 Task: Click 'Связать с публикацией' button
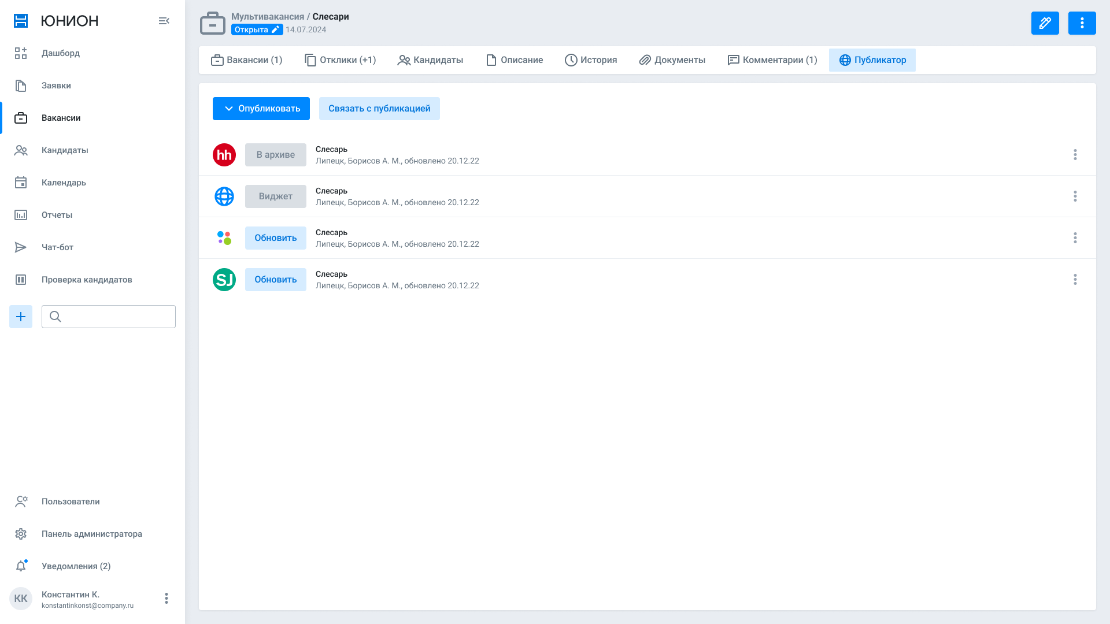379,109
